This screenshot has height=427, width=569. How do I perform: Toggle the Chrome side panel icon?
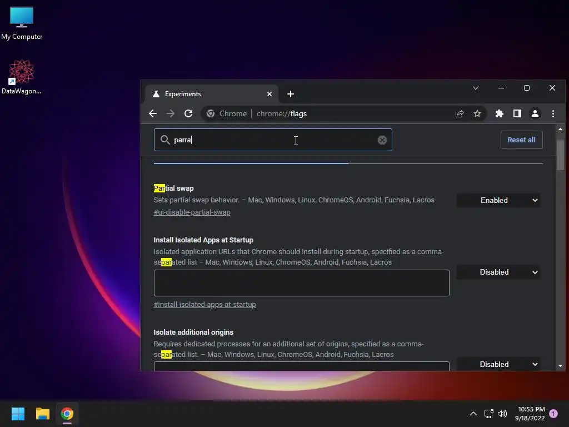click(517, 113)
